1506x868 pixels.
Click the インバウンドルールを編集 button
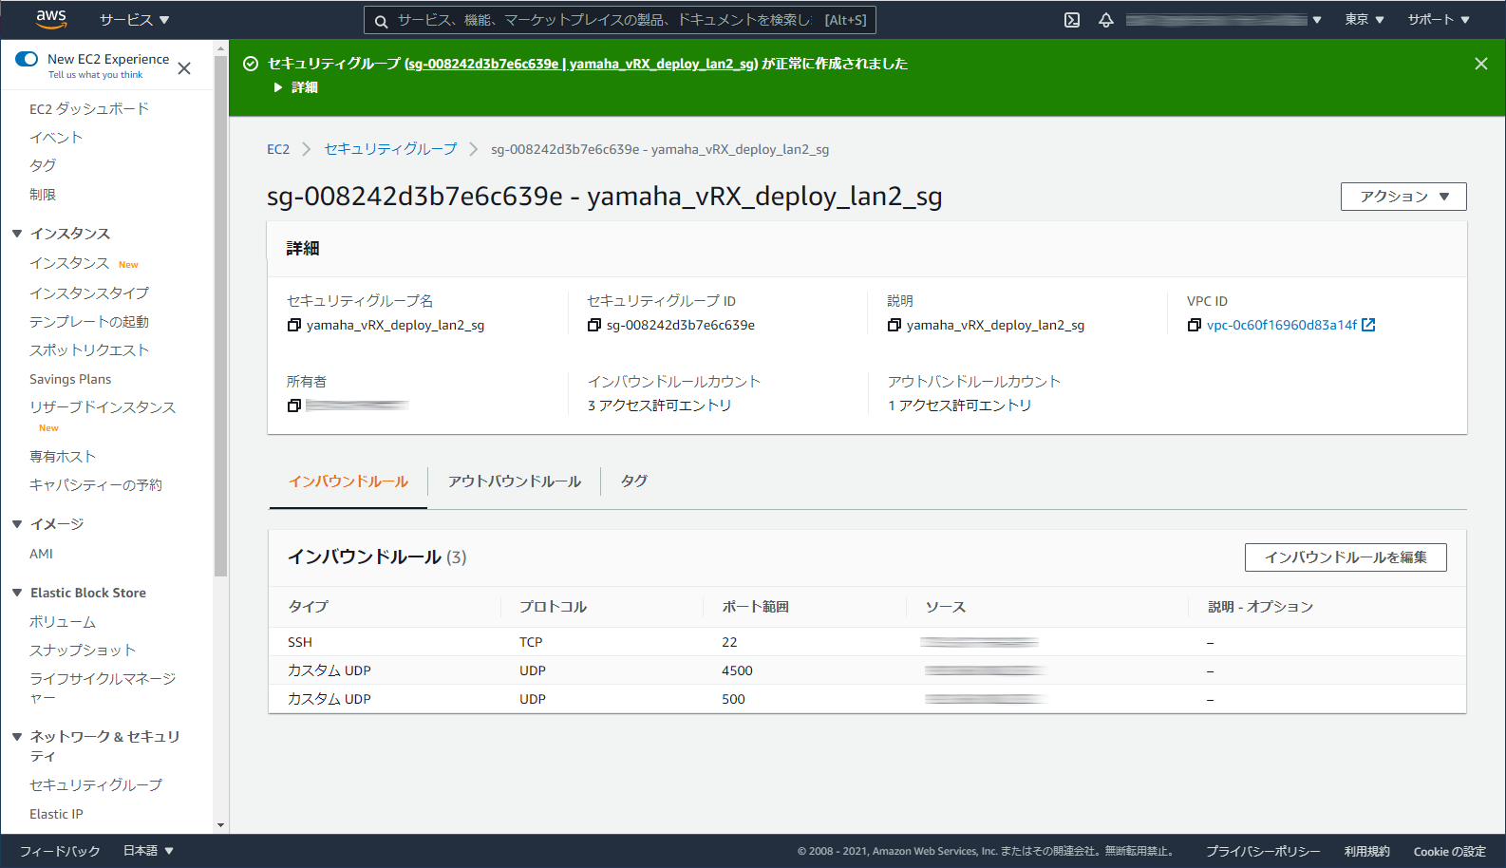[x=1345, y=557]
